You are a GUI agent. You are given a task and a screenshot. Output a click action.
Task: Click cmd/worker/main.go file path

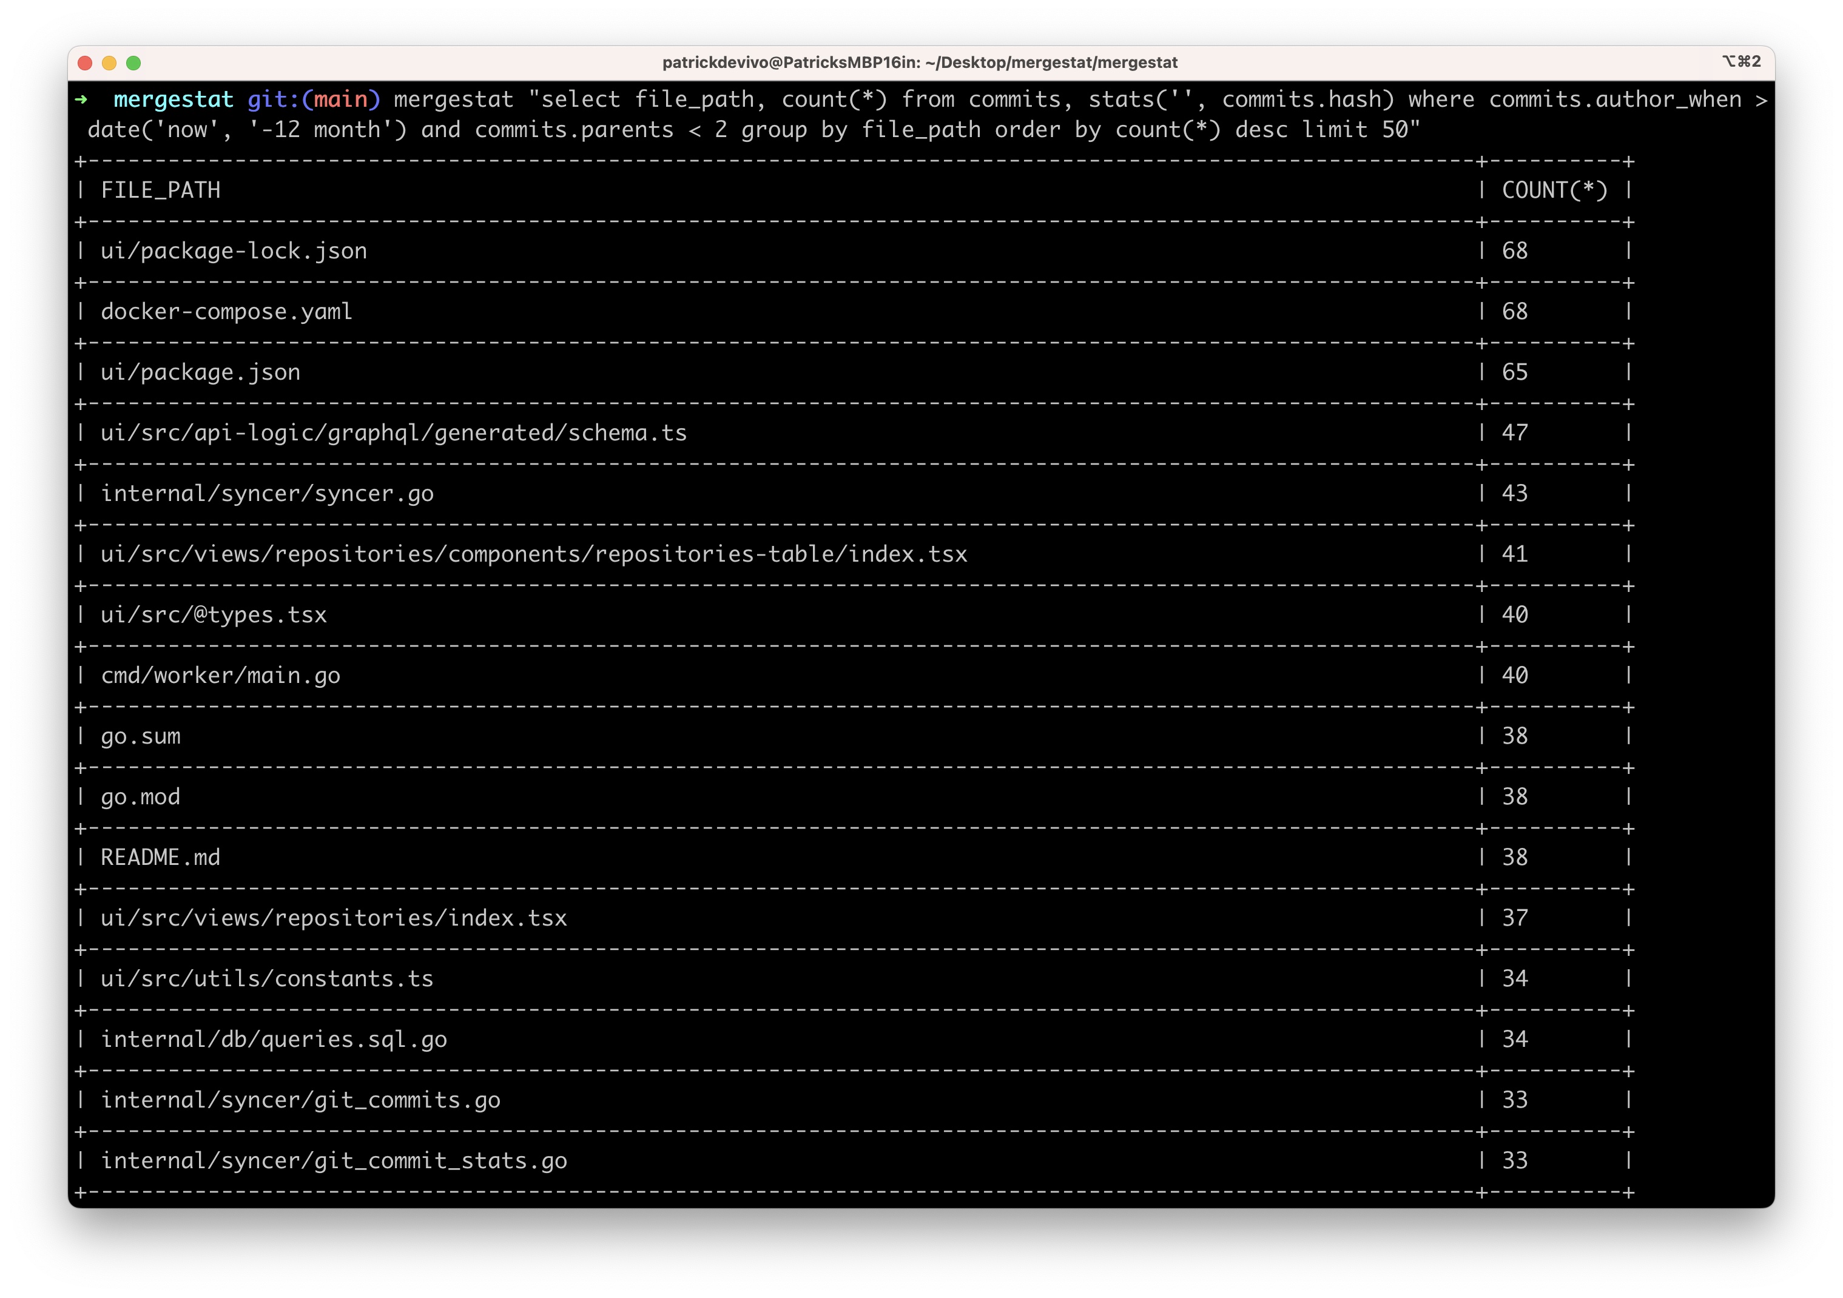click(x=221, y=676)
